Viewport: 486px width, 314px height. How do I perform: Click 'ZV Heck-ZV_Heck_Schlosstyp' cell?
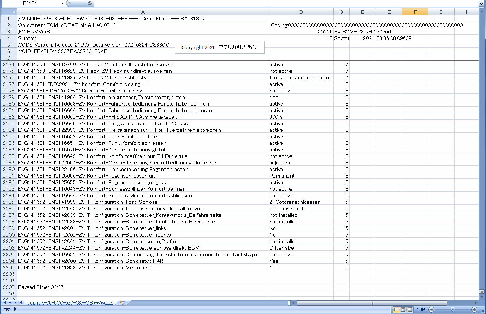point(143,77)
